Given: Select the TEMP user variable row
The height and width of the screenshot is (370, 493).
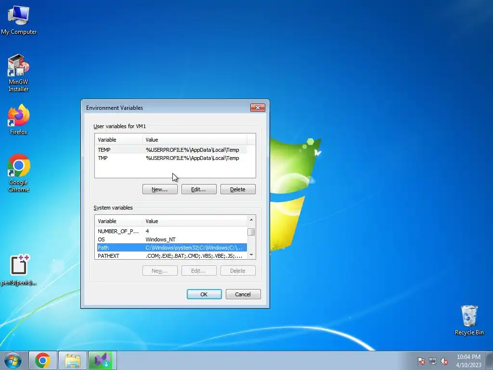Looking at the screenshot, I should click(172, 150).
